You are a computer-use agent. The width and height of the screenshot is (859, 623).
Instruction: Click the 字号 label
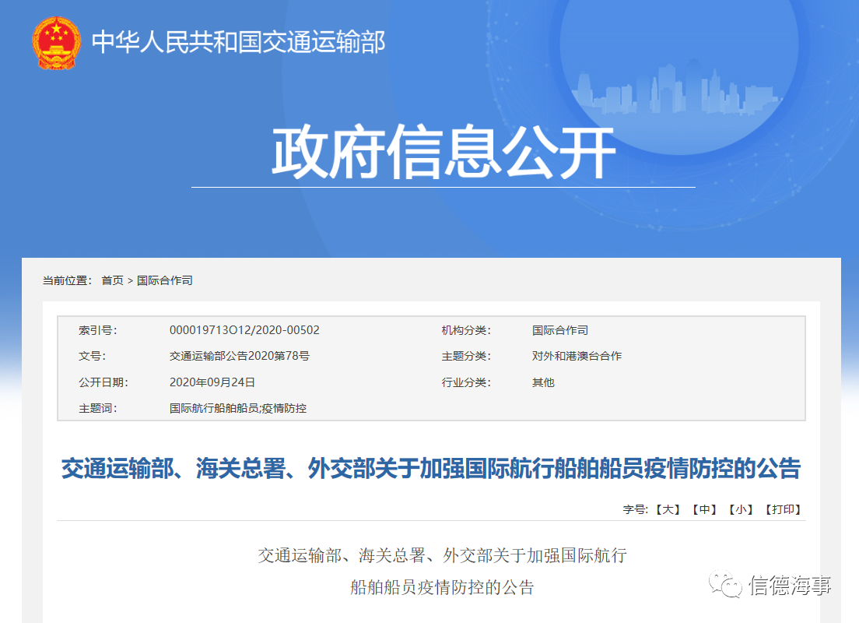point(636,509)
